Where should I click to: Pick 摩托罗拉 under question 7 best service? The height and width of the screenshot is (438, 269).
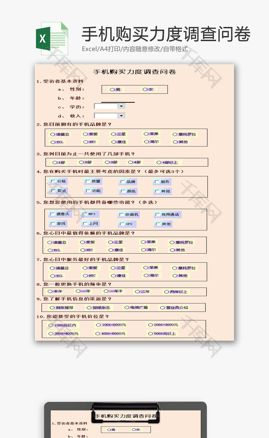pyautogui.click(x=174, y=268)
